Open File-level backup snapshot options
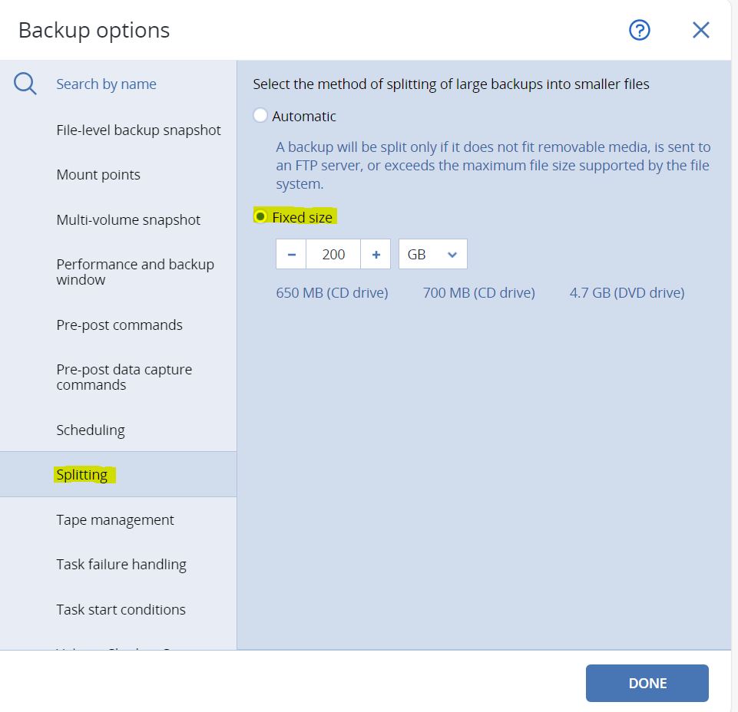 138,130
